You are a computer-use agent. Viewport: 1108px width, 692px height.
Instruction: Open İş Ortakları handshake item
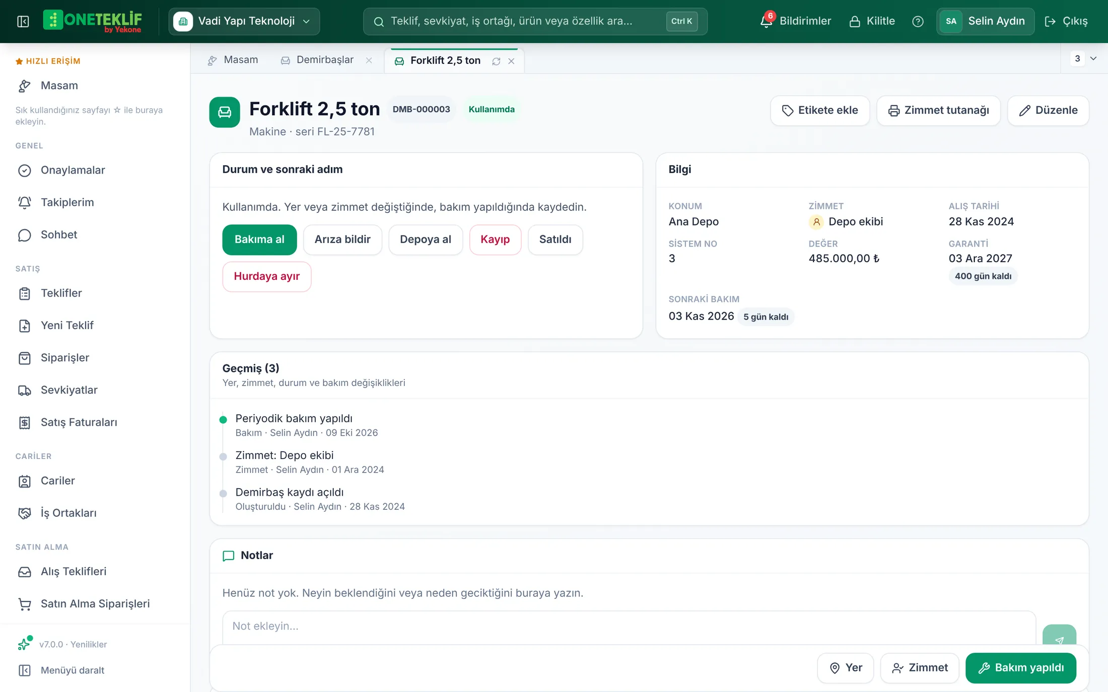95,513
